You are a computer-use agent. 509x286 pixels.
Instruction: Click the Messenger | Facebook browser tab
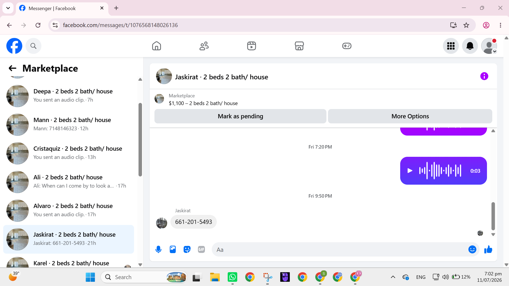[x=62, y=8]
